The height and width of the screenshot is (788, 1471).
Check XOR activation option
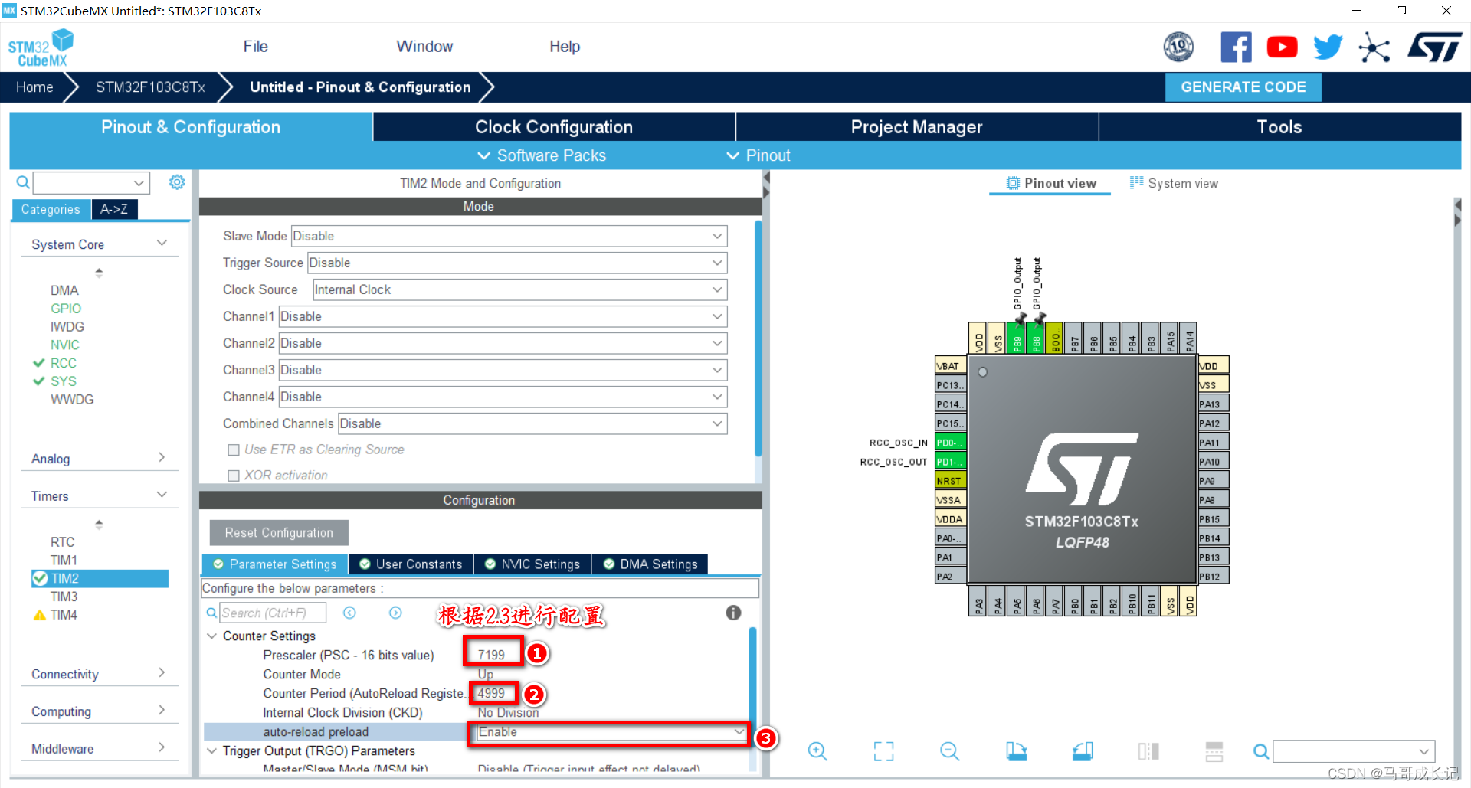[234, 476]
